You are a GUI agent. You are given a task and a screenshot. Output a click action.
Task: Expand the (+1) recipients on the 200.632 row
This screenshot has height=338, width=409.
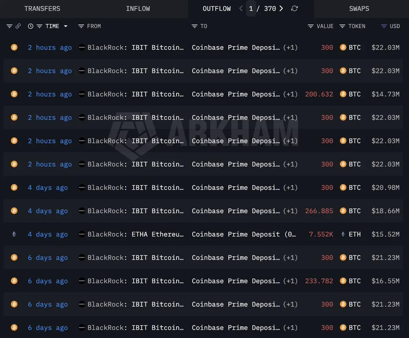(290, 94)
